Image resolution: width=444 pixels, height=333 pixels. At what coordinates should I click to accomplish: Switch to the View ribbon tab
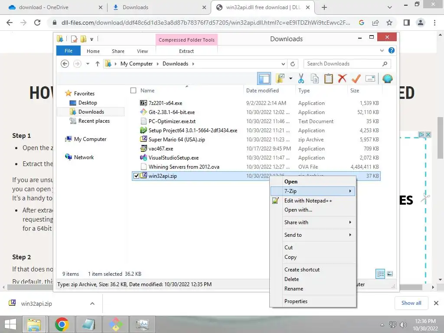142,51
